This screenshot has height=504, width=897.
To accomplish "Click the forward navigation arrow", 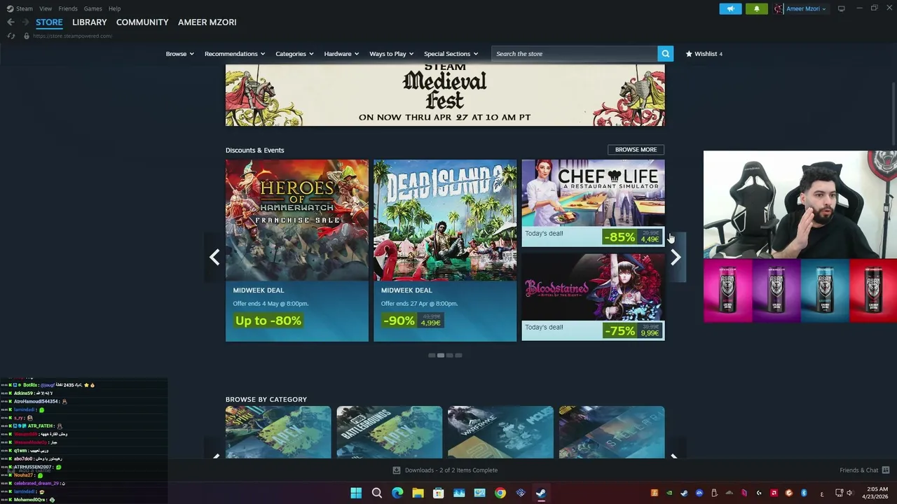I will pos(25,22).
